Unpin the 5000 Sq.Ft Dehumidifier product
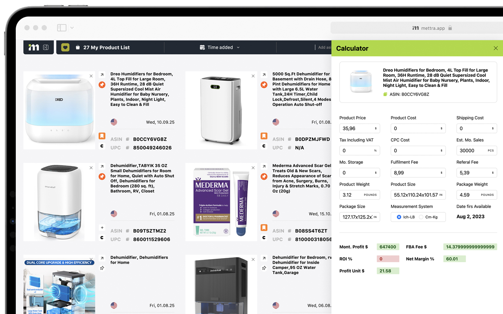Viewport: 503px width, 314px height. 264,85
